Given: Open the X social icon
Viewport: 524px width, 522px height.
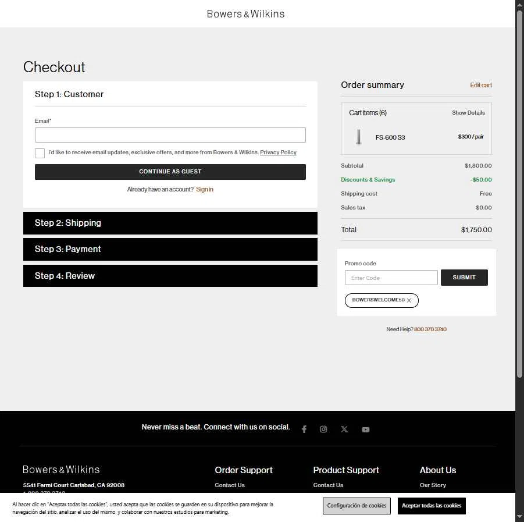Looking at the screenshot, I should [344, 429].
